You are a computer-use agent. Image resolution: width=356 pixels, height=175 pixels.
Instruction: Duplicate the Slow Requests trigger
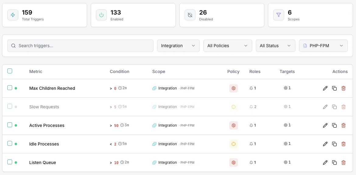(x=334, y=107)
